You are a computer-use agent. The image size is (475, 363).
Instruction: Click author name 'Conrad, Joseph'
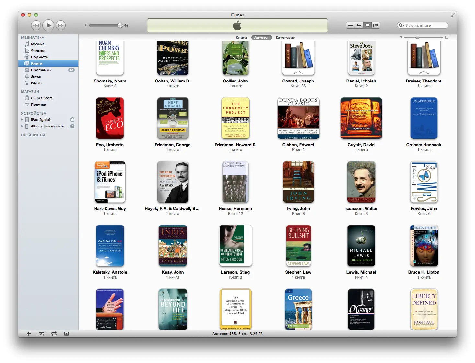click(298, 81)
